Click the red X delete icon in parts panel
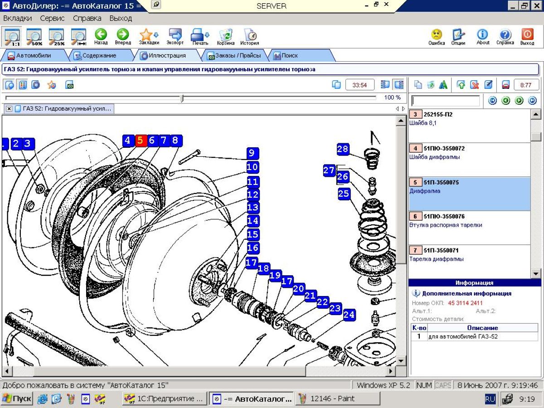544x408 pixels. coord(475,85)
